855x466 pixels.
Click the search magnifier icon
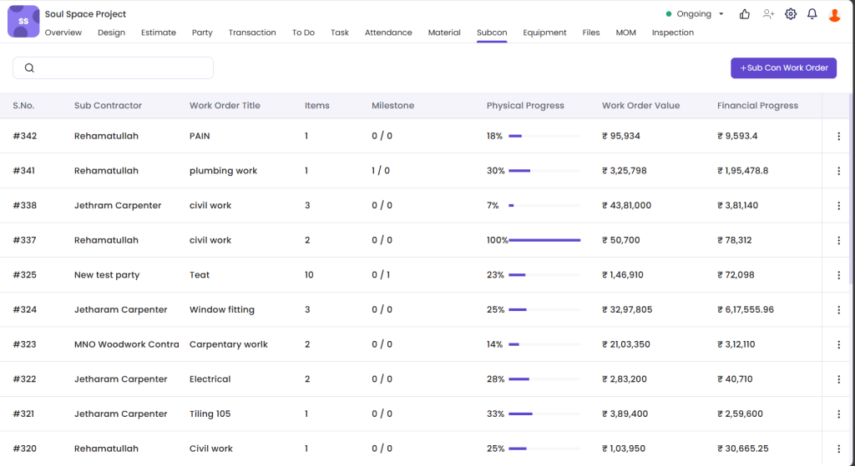point(30,68)
